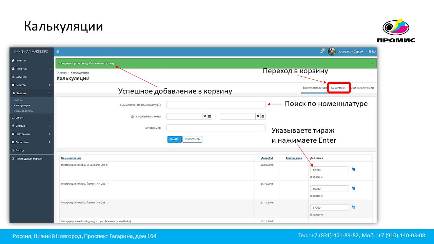This screenshot has height=244, width=434.
Task: Select Калькуляции submenu item
Action: [22, 105]
